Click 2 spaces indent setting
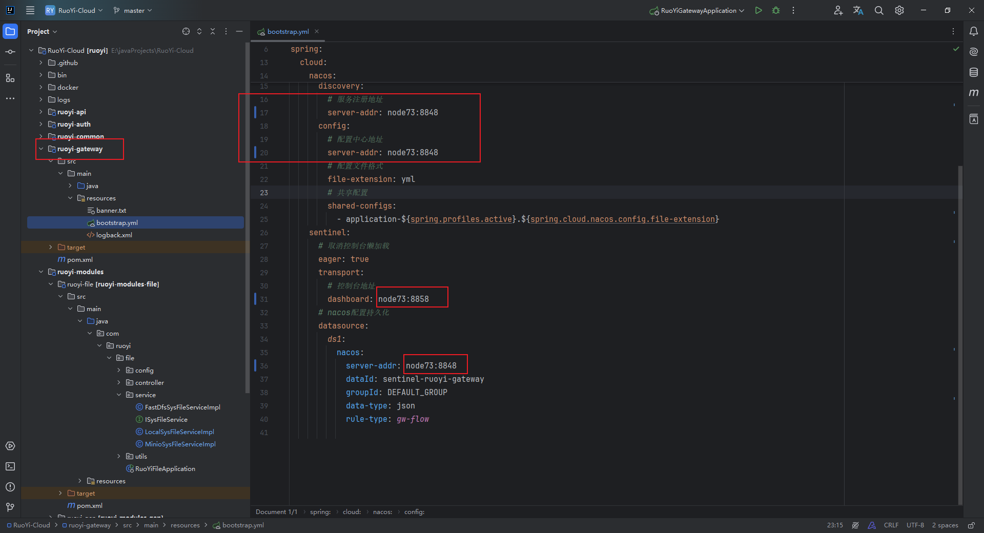 [945, 525]
